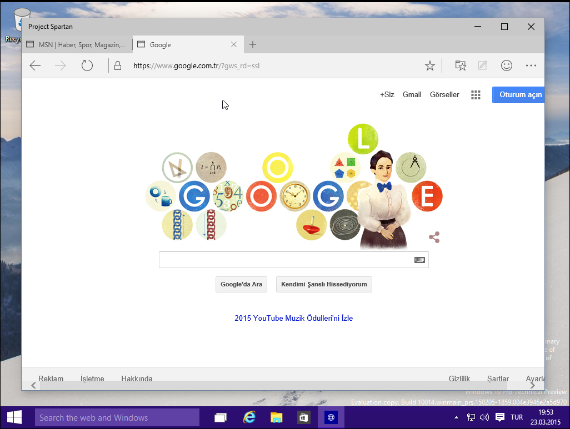Minimize the Project Spartan window
The width and height of the screenshot is (570, 429).
pyautogui.click(x=478, y=27)
